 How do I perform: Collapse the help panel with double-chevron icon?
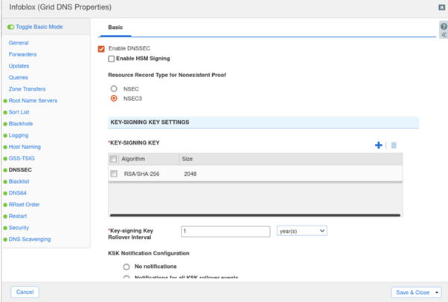(444, 35)
